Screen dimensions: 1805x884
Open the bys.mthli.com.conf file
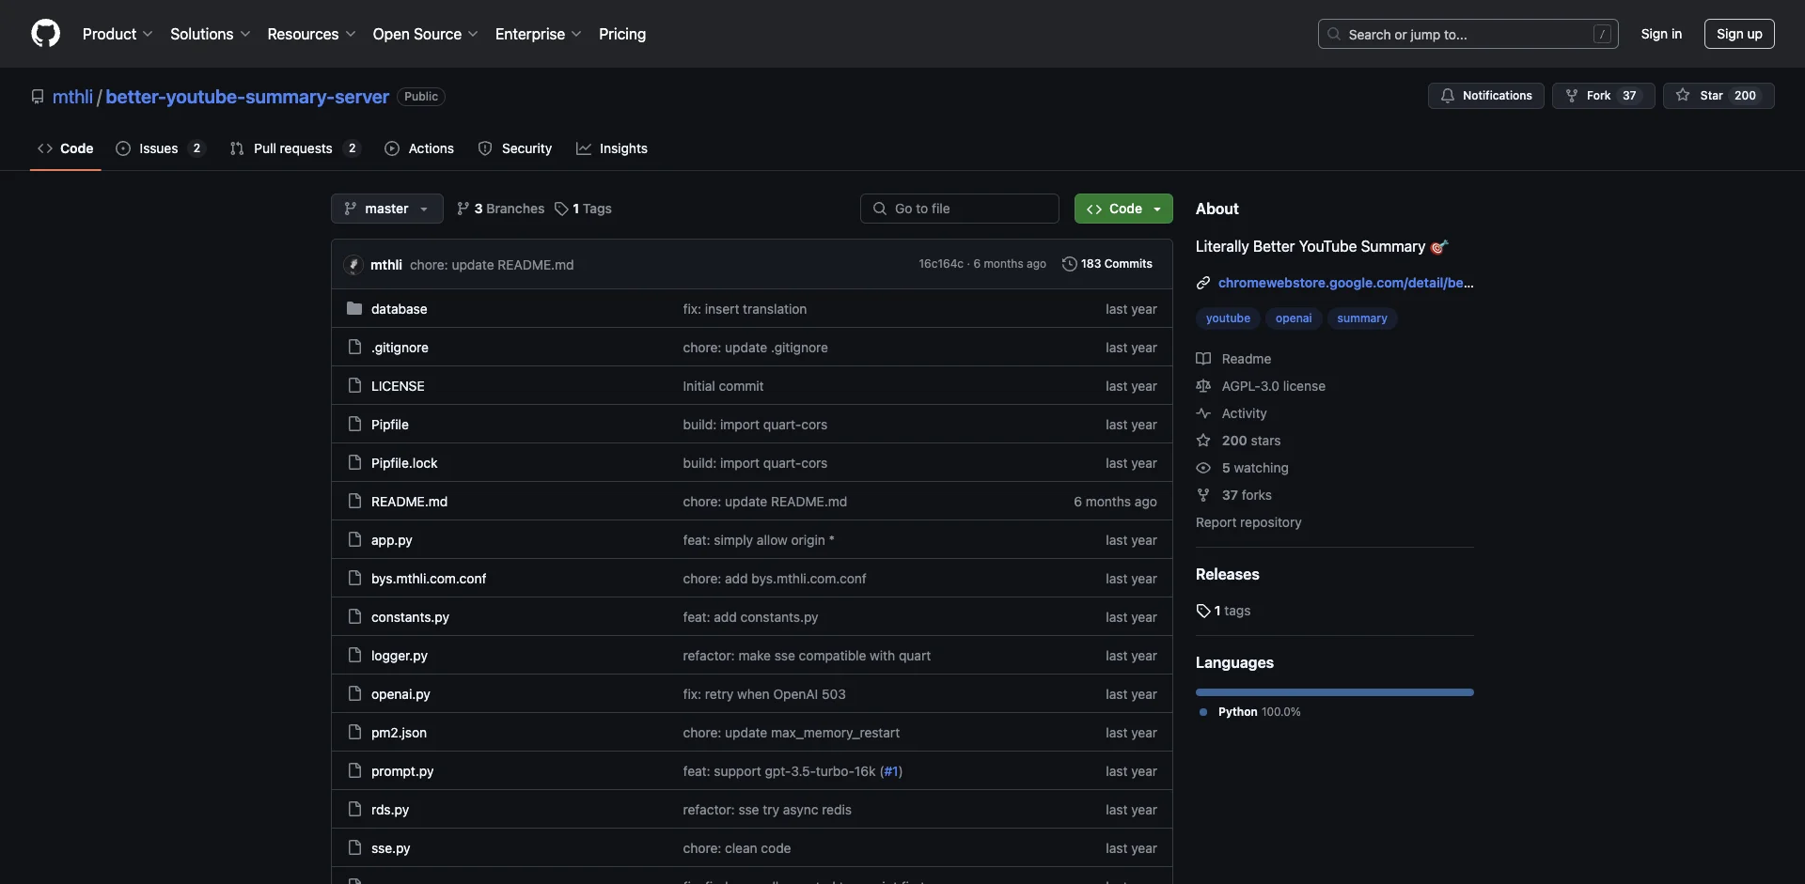point(429,579)
